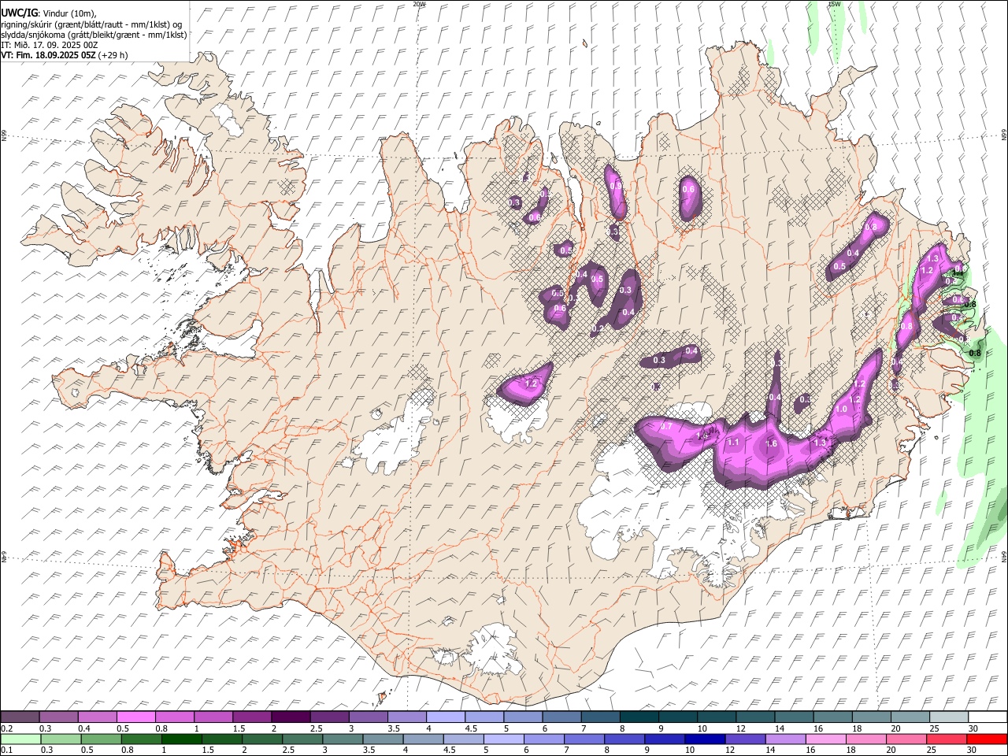The height and width of the screenshot is (756, 1008).
Task: Click the medium green 0.5 swatch in the lower legend row
Action: (x=102, y=739)
